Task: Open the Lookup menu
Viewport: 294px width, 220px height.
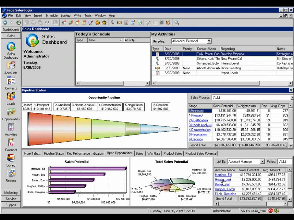Action: (66, 16)
